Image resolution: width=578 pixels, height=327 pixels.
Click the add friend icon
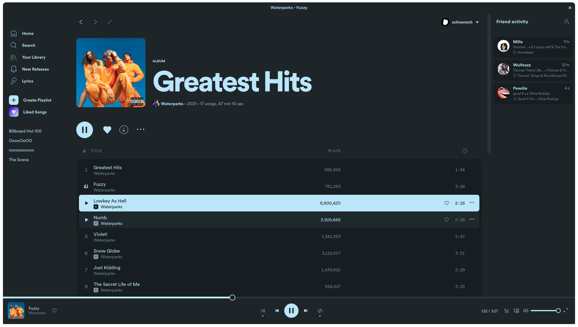(566, 22)
